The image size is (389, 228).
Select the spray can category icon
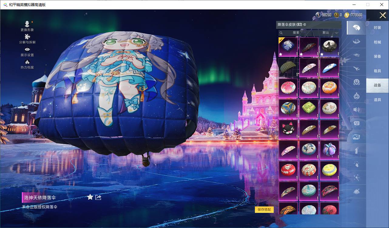357,150
